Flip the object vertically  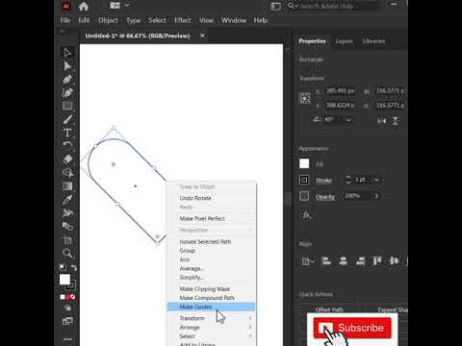click(396, 121)
